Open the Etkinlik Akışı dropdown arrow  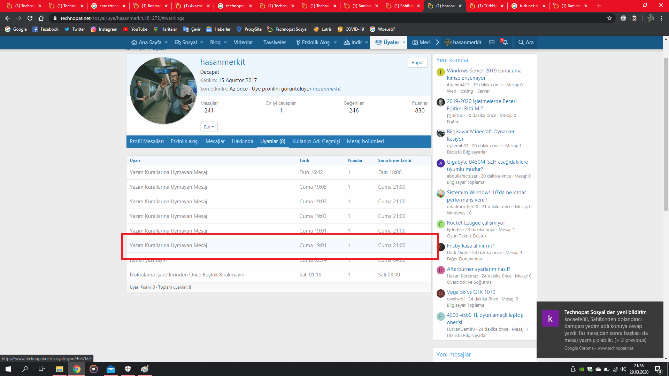click(335, 42)
